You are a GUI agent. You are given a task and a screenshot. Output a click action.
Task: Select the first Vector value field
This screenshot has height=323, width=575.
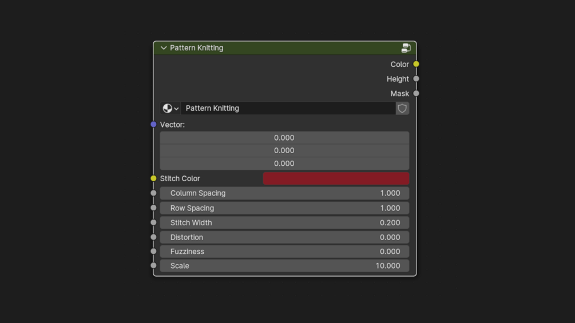(284, 138)
